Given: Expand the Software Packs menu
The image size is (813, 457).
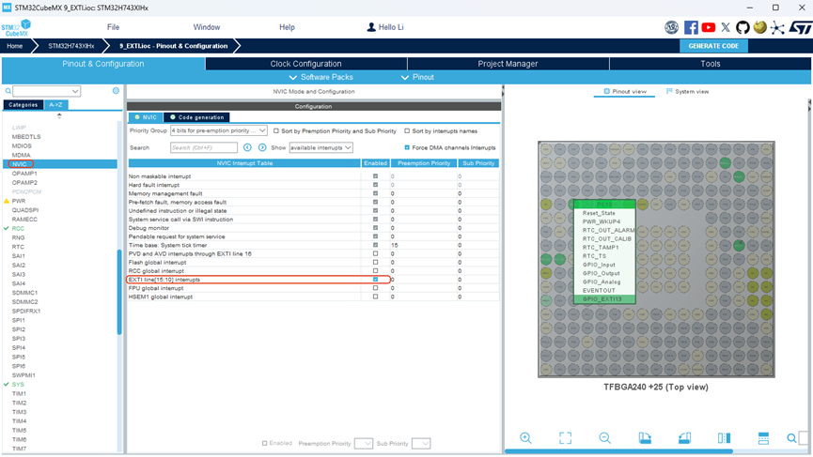Looking at the screenshot, I should click(x=321, y=77).
